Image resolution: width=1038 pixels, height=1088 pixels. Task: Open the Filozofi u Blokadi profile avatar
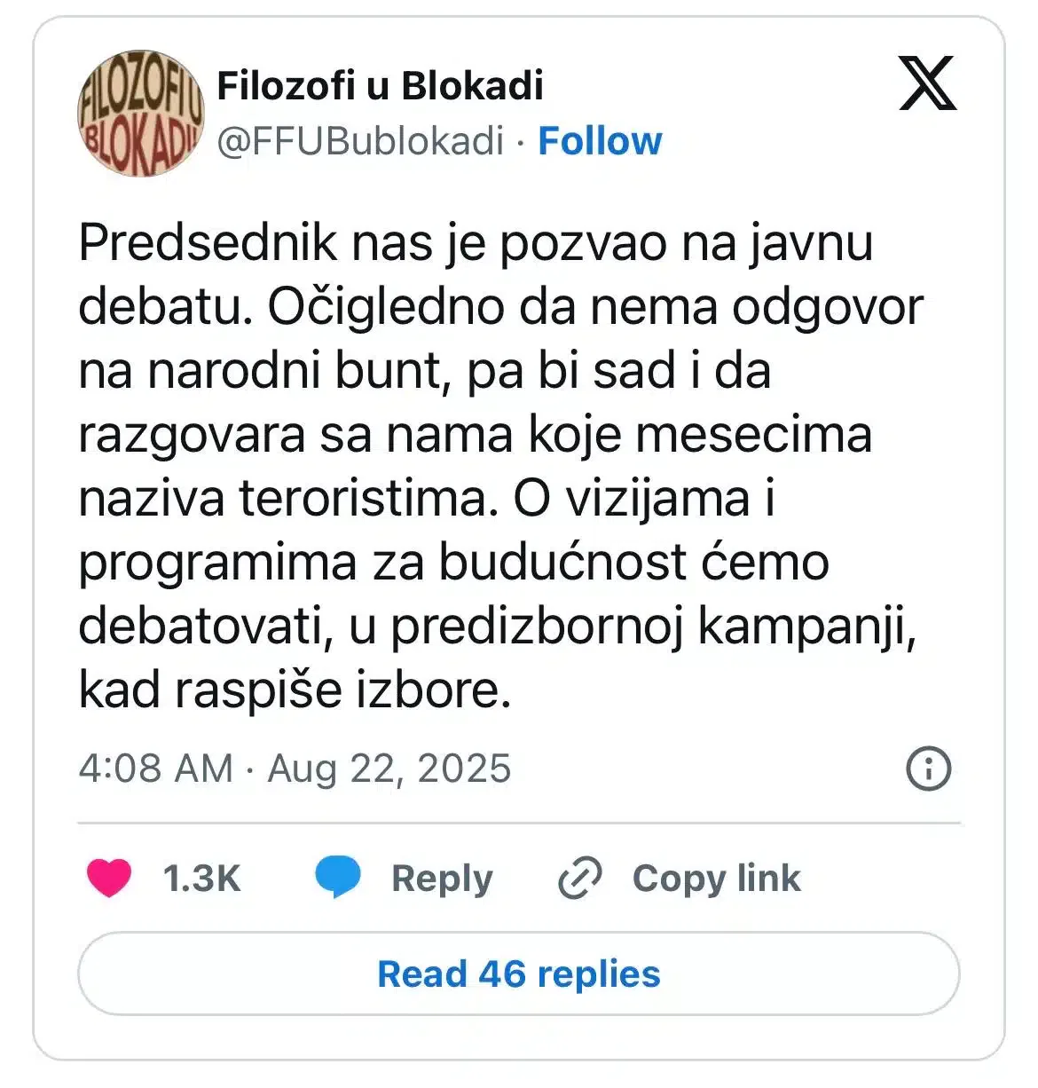141,113
